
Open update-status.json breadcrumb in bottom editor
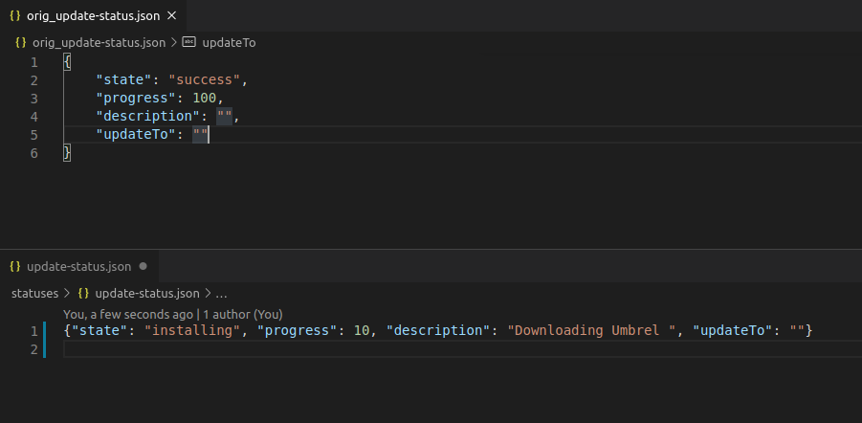(147, 293)
